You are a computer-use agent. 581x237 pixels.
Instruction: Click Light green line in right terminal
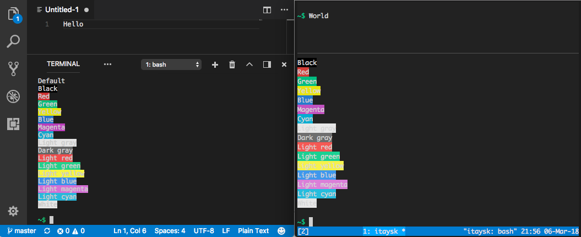(x=319, y=157)
